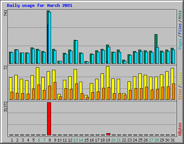Click day label 19 on the x-axis
This screenshot has width=184, height=144.
pos(108,140)
